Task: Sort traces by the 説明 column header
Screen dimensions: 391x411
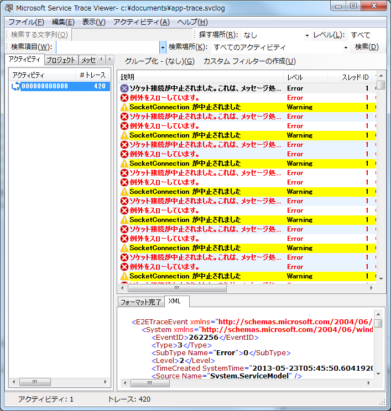Action: 201,77
